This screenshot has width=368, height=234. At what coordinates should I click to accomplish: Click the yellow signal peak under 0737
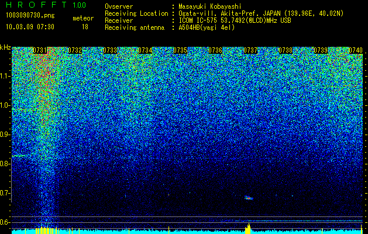pyautogui.click(x=248, y=229)
